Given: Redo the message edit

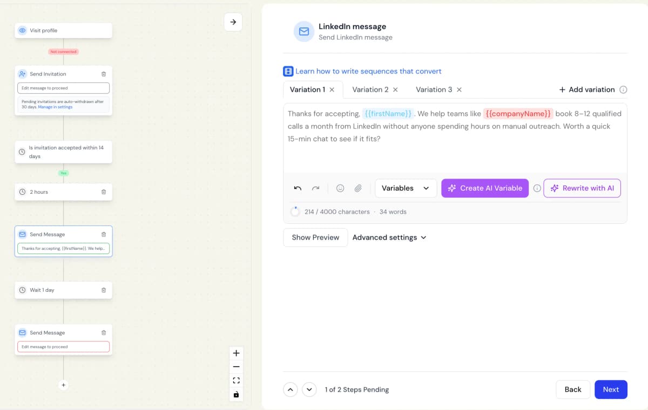Looking at the screenshot, I should 316,188.
